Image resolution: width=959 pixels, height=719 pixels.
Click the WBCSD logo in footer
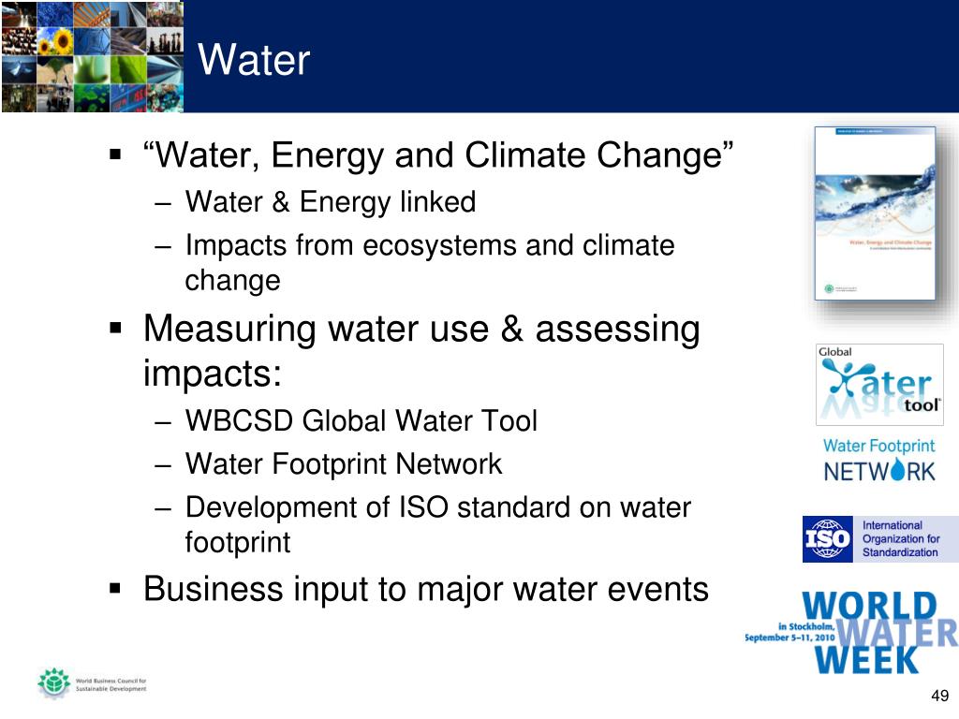(93, 683)
